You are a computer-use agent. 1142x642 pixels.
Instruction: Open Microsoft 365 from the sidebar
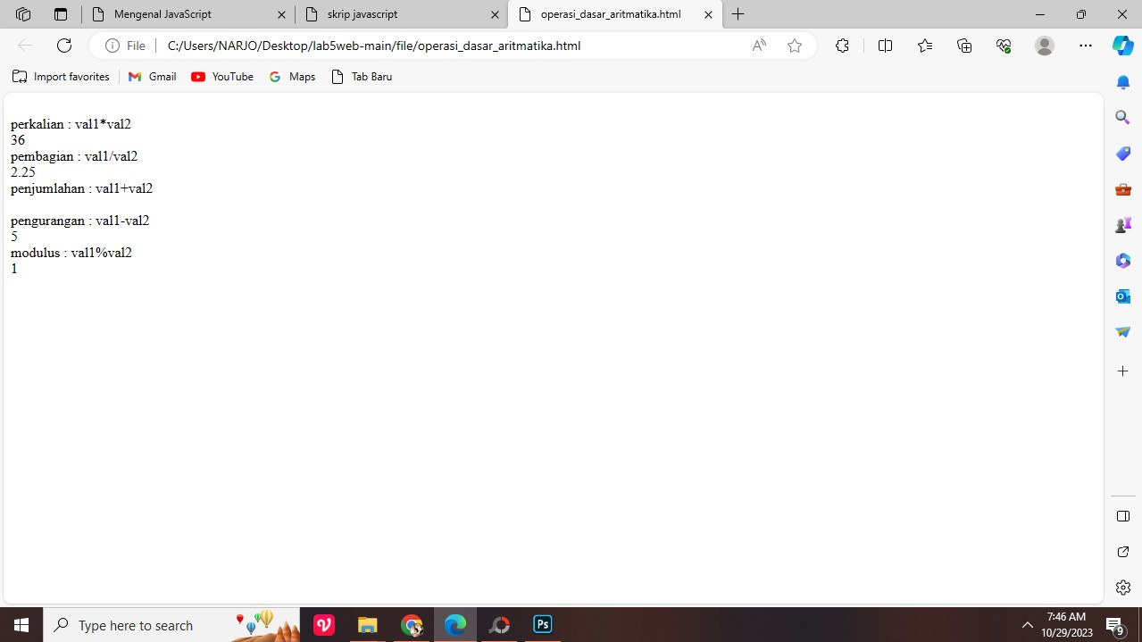pos(1122,260)
